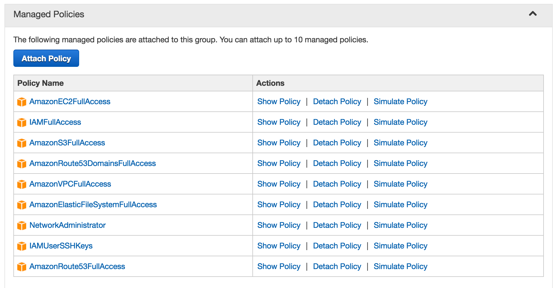Detach Policy for AmazonElasticFileSystemFullAccess
Image resolution: width=560 pixels, height=288 pixels.
coord(337,204)
